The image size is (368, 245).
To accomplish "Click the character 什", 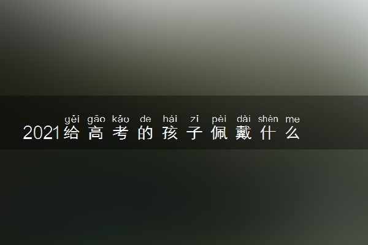I will [x=268, y=133].
